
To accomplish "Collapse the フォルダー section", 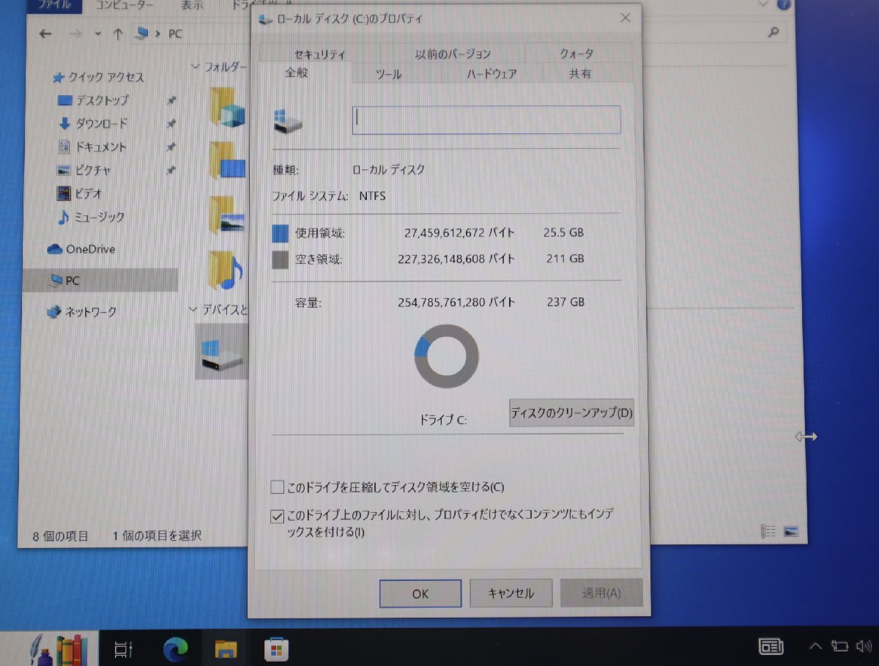I will tap(196, 66).
